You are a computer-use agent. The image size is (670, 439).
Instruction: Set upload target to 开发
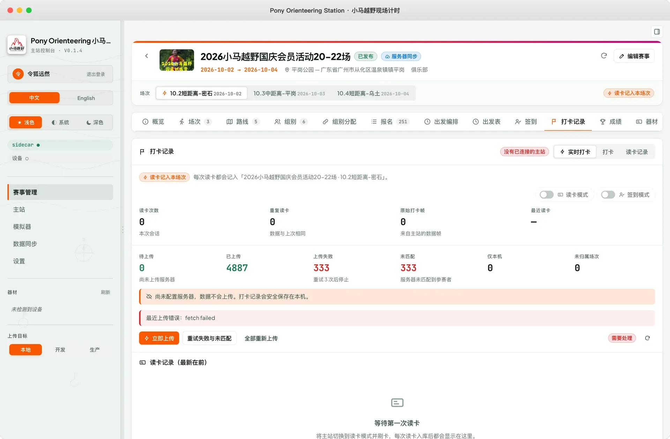coord(60,349)
